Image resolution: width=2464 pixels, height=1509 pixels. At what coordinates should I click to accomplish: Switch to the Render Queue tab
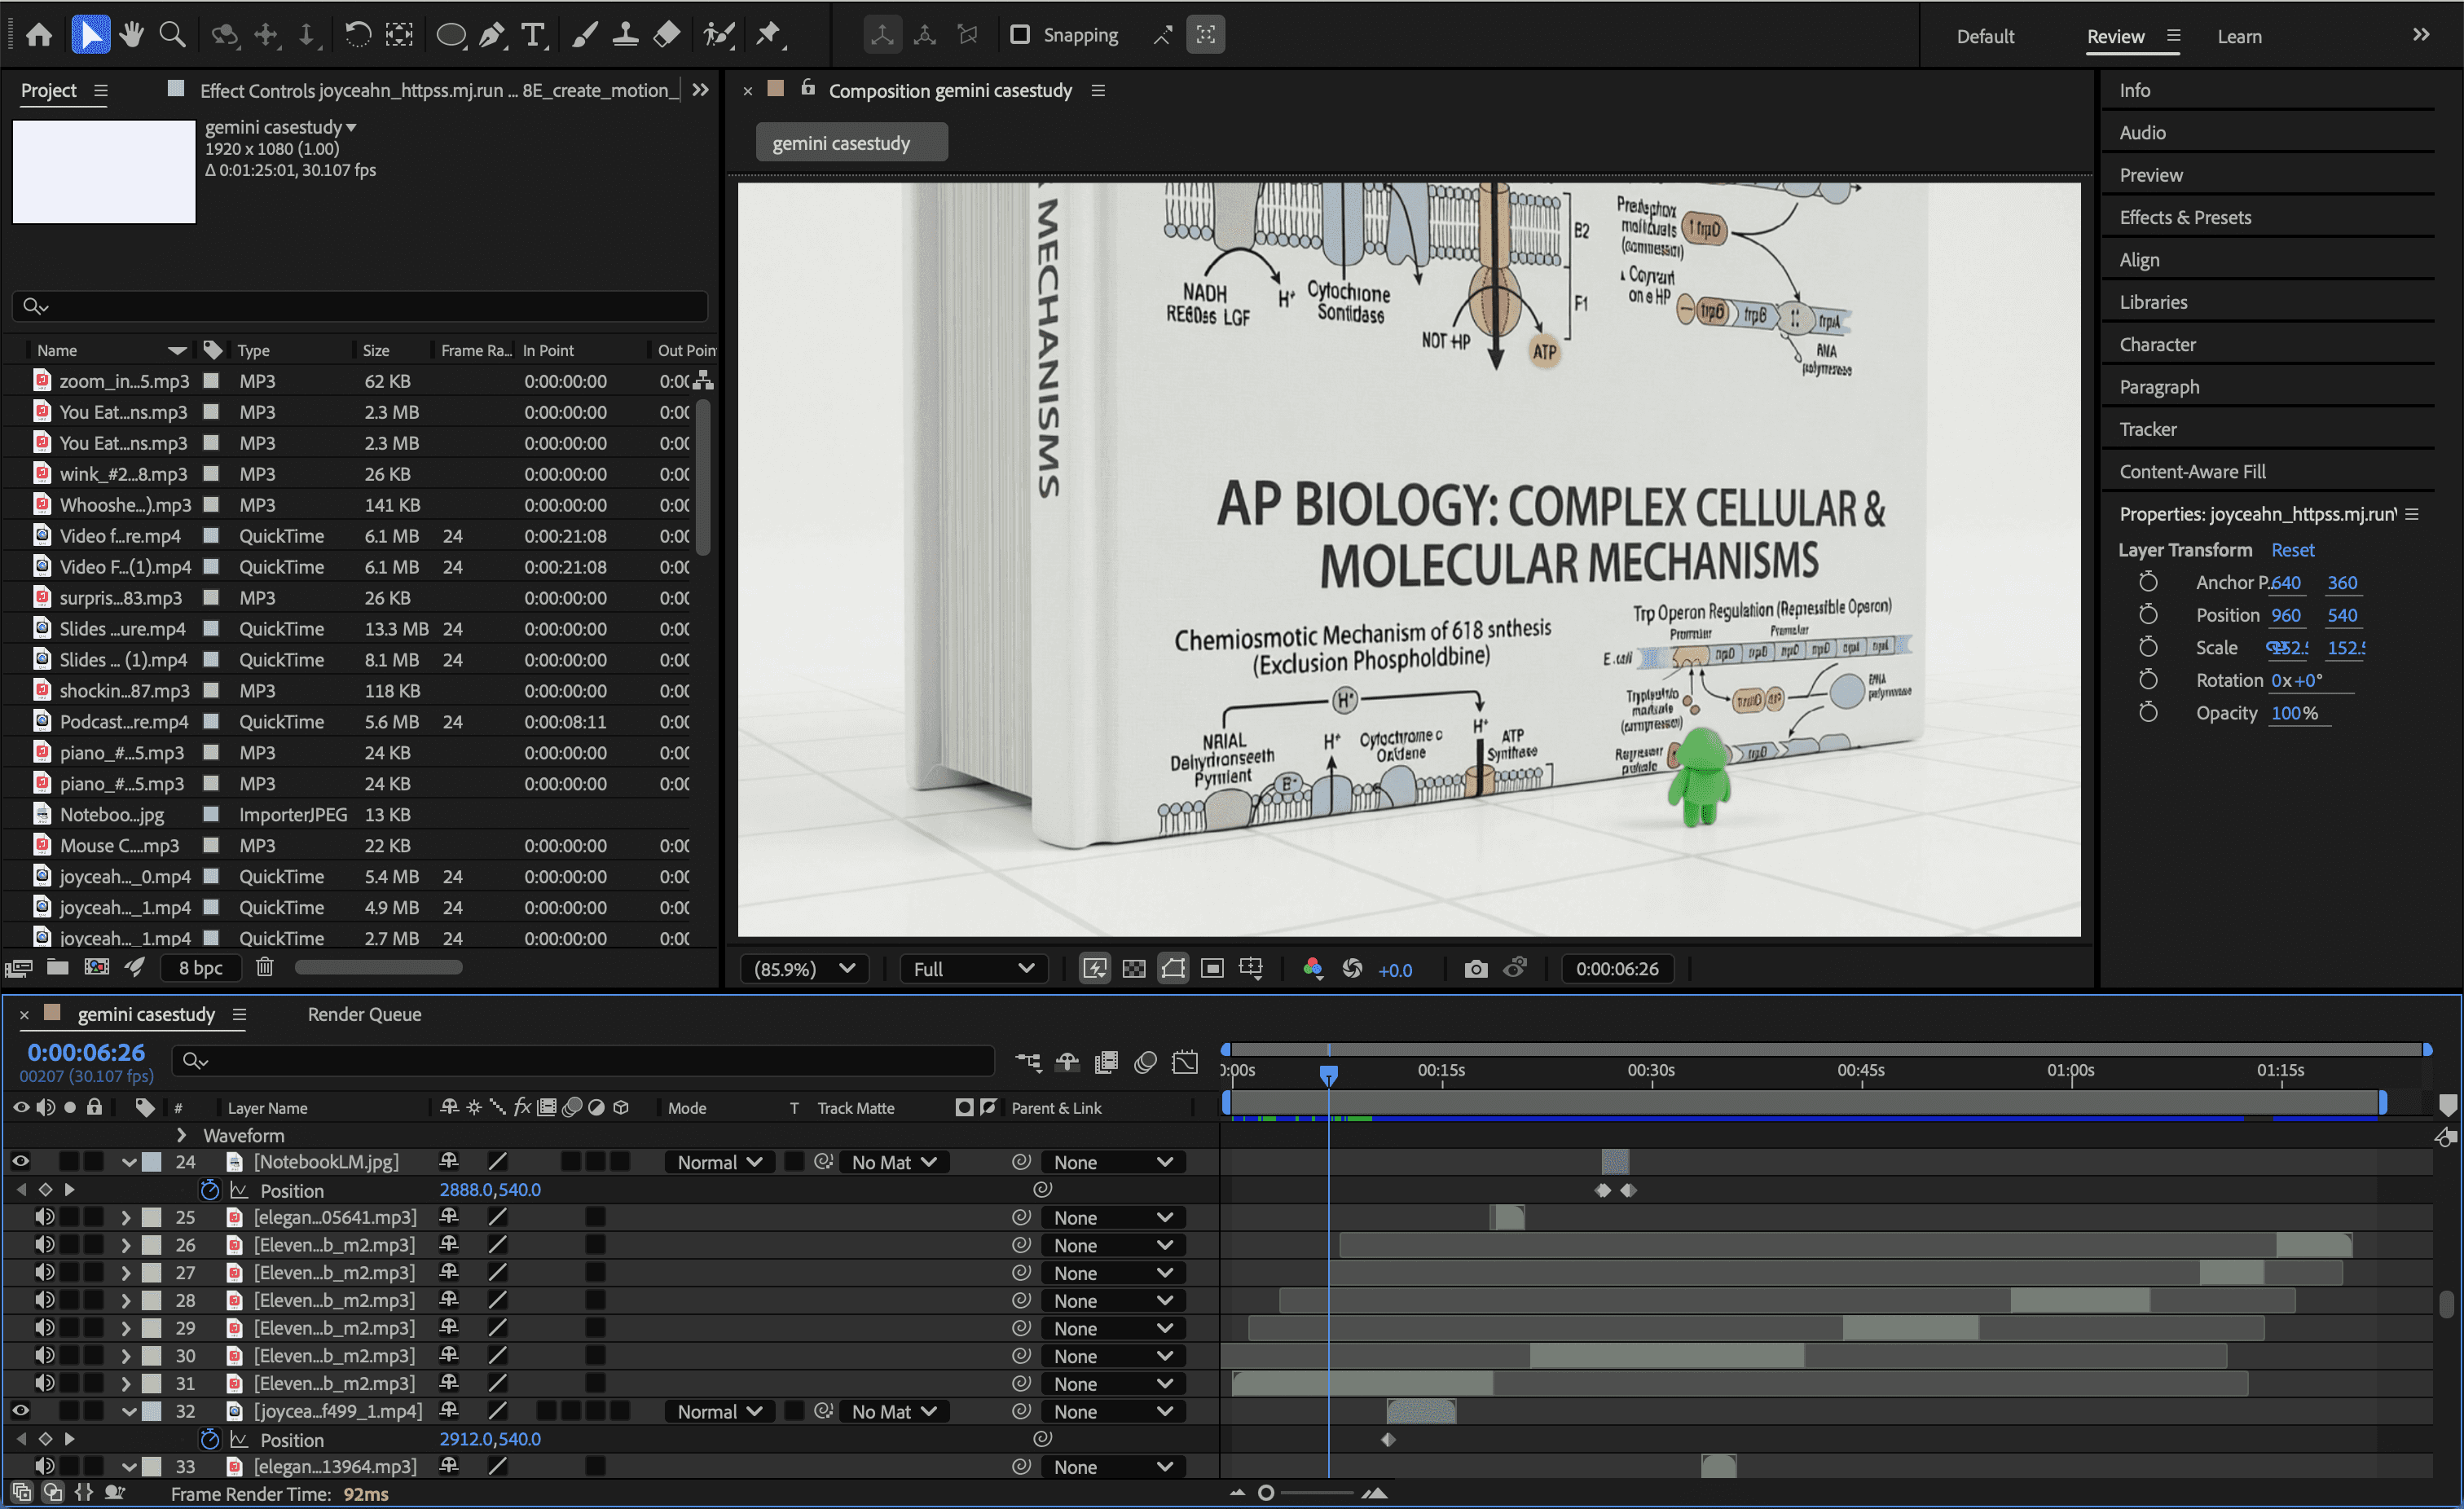[x=364, y=1014]
